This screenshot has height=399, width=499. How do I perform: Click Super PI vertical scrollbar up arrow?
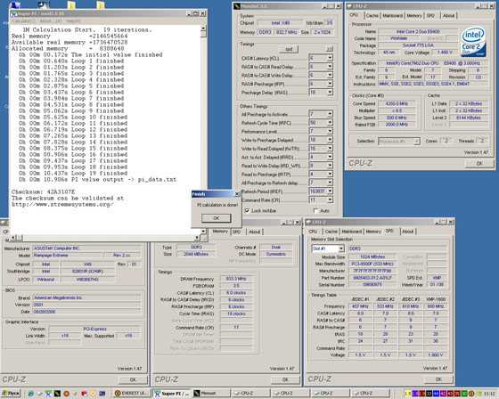pyautogui.click(x=203, y=28)
